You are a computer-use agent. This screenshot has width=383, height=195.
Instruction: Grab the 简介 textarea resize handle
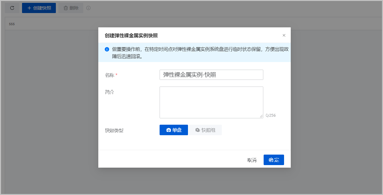pyautogui.click(x=261, y=116)
